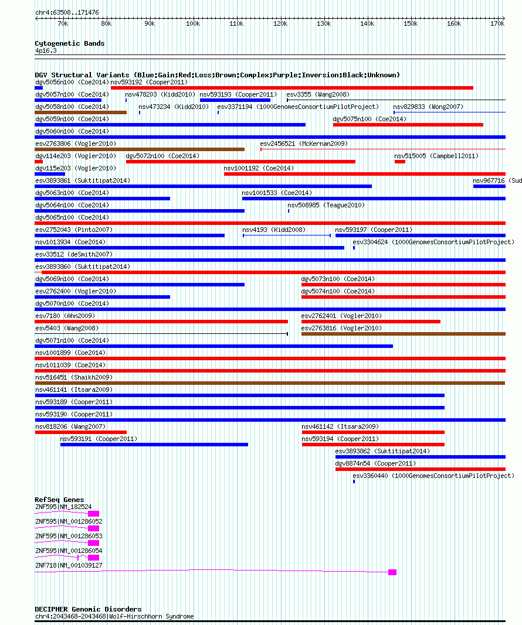522x625 pixels.
Task: Click the dgv5059n100 (Coe2014) label
Action: coord(72,119)
